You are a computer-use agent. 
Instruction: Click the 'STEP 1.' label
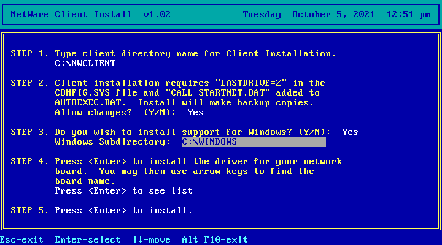pos(29,53)
